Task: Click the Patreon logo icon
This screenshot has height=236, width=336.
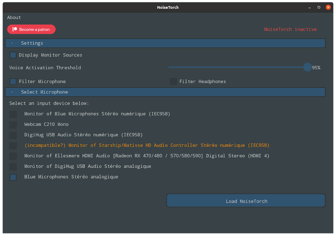Action: pos(14,29)
